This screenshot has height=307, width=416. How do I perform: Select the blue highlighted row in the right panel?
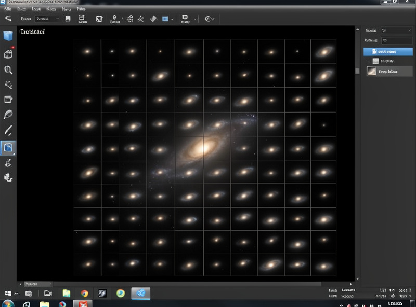(388, 52)
